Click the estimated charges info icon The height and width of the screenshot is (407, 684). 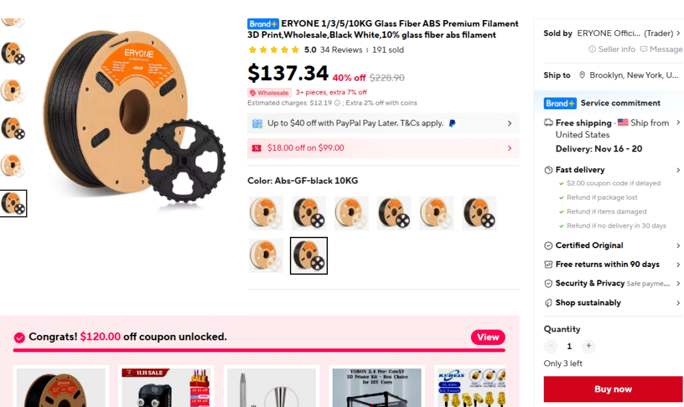pos(337,103)
